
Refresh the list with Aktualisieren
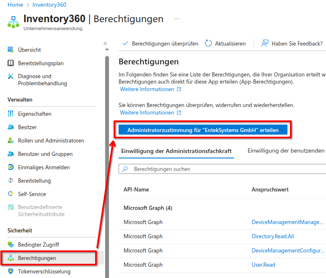(x=225, y=43)
